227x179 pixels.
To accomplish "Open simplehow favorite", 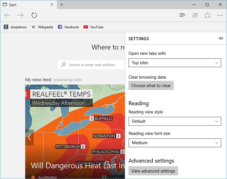I will 15,27.
